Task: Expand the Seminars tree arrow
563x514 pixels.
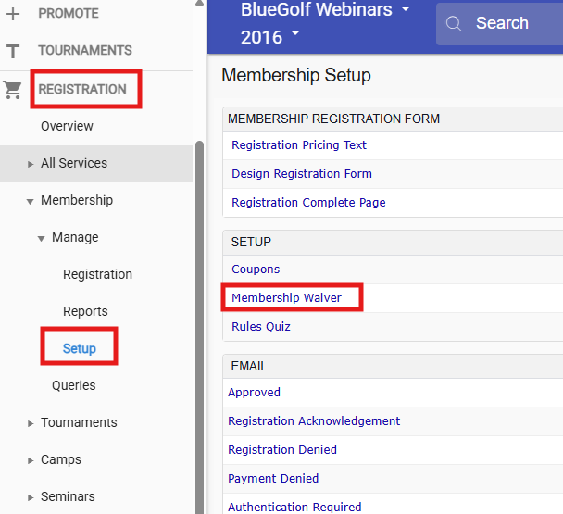Action: (x=31, y=497)
